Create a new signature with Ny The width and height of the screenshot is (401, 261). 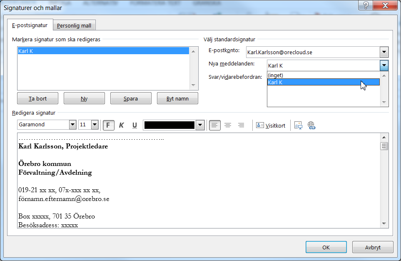[x=84, y=99]
